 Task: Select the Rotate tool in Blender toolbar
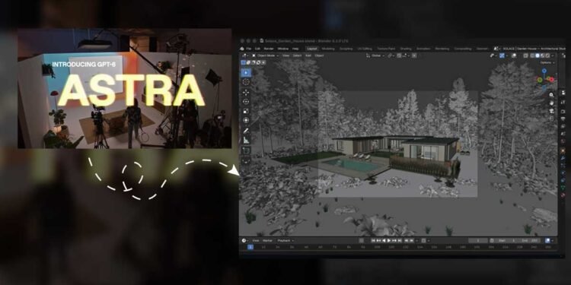point(246,102)
